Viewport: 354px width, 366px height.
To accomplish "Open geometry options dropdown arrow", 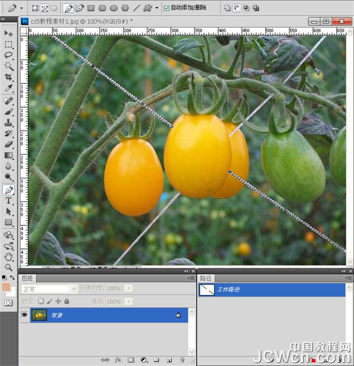I will tap(157, 8).
